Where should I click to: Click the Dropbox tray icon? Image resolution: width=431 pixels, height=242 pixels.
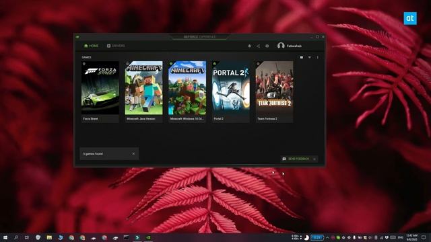tap(387, 237)
